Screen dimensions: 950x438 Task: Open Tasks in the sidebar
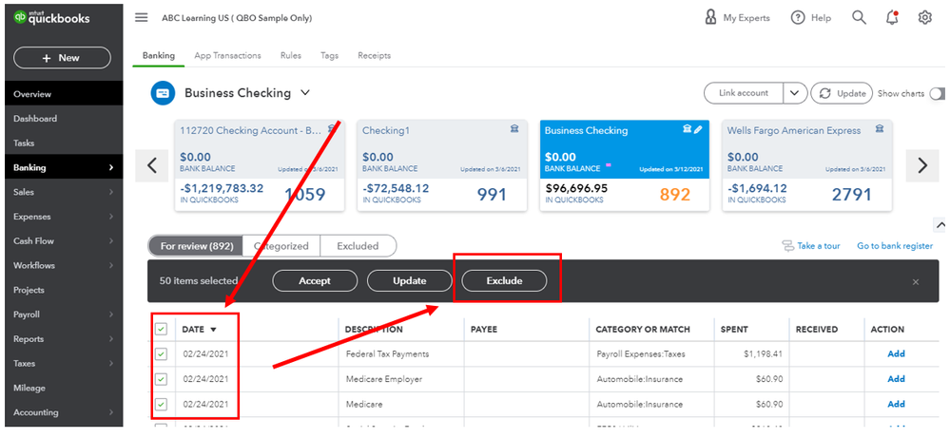tap(62, 143)
